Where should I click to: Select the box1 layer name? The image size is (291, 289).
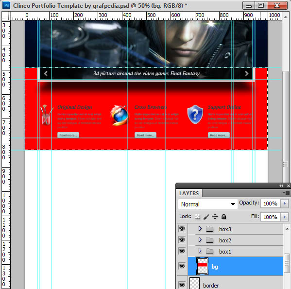225,252
